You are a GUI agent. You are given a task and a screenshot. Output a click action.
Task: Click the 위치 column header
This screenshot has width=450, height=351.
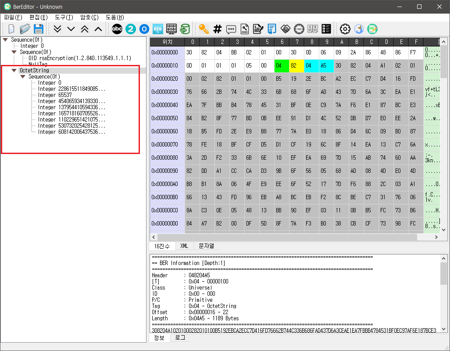tap(167, 42)
